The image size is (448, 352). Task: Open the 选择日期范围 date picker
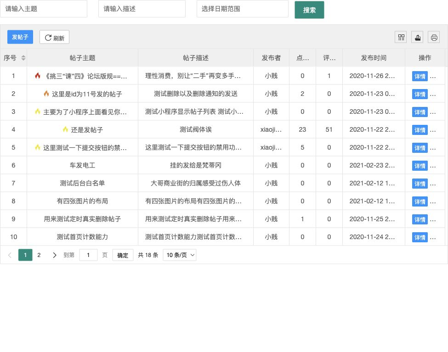coord(243,9)
